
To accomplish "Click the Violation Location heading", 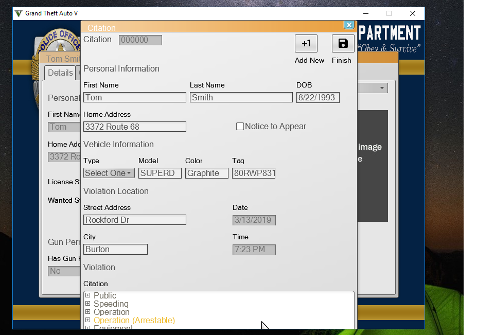I will click(x=116, y=191).
